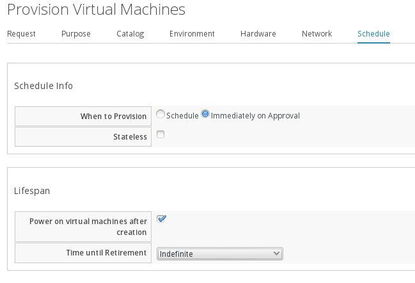Click the Stateless field label
The image size is (415, 283).
coord(130,137)
